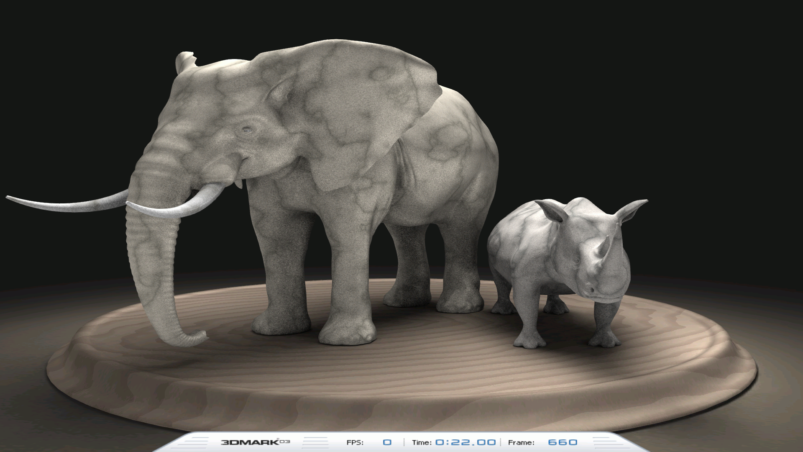Click the tip of elephant's left tusk

point(9,197)
